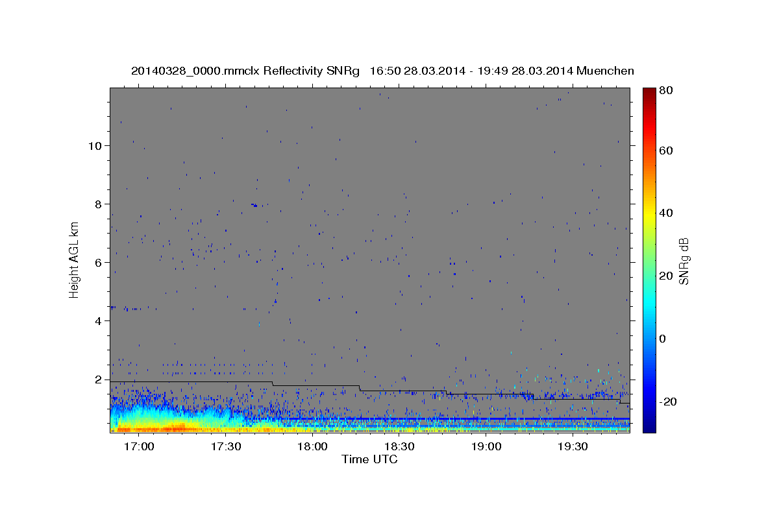Viewport: 779px width, 519px height.
Task: Click the 18:00 time tick label
Action: tap(312, 446)
